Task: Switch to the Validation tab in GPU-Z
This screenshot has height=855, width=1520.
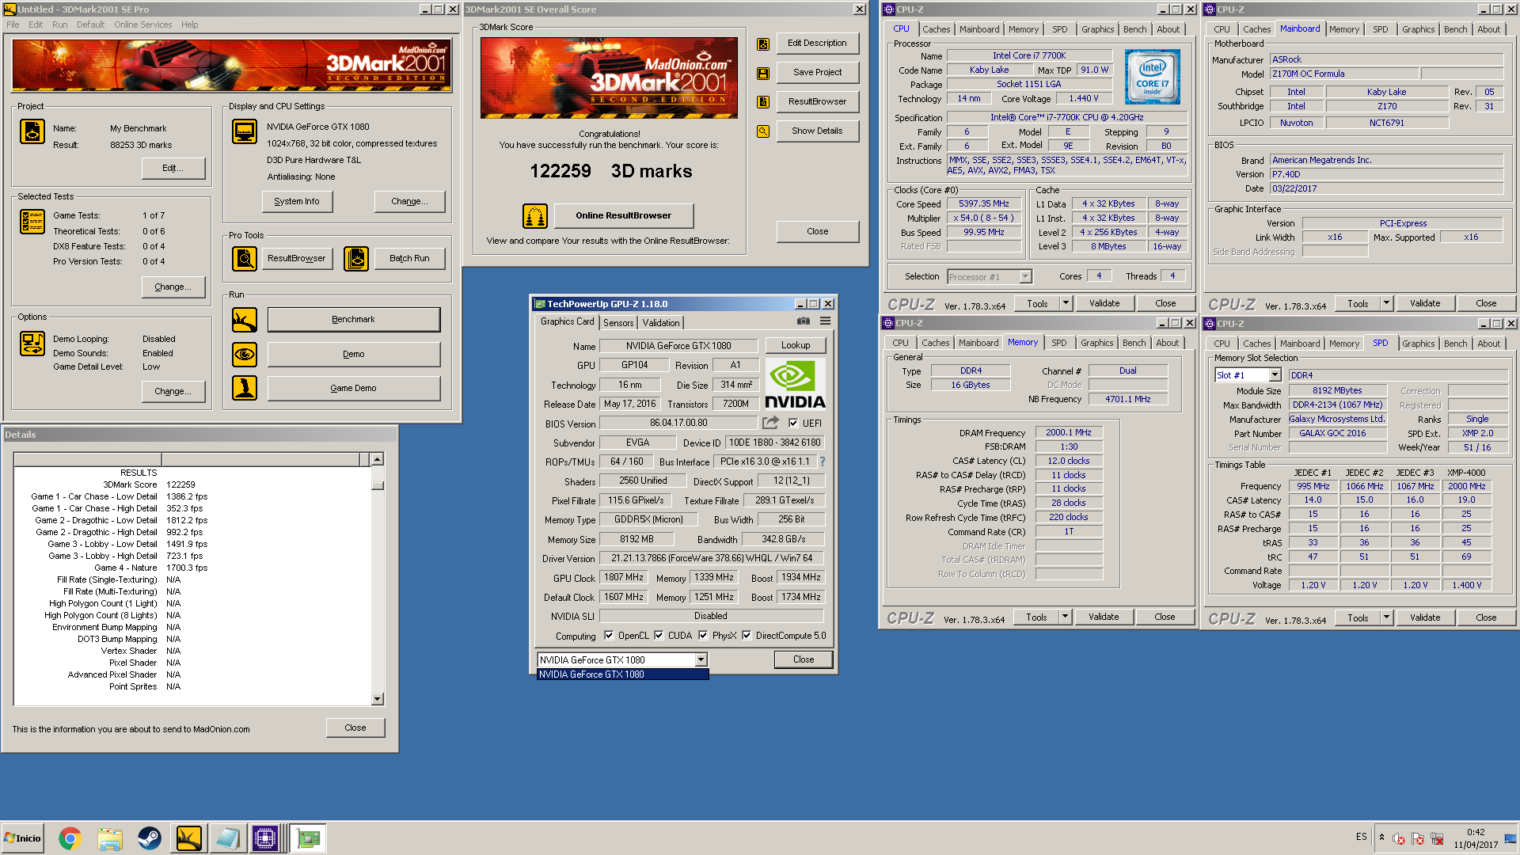Action: (x=660, y=322)
